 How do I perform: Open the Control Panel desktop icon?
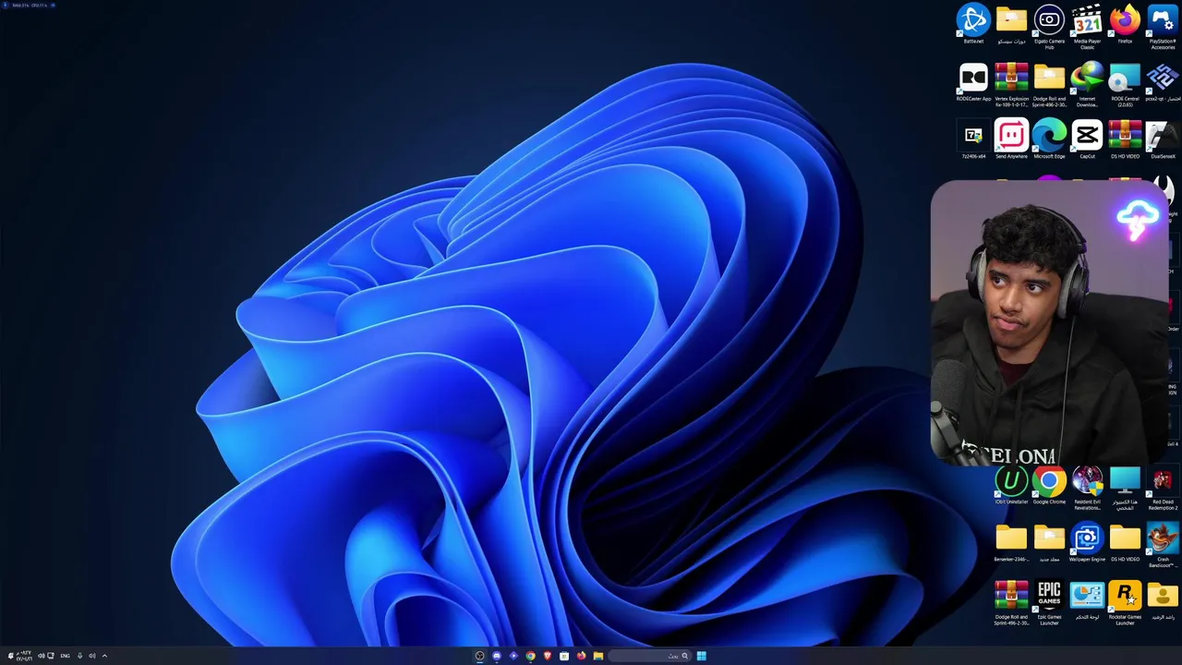click(x=1087, y=600)
